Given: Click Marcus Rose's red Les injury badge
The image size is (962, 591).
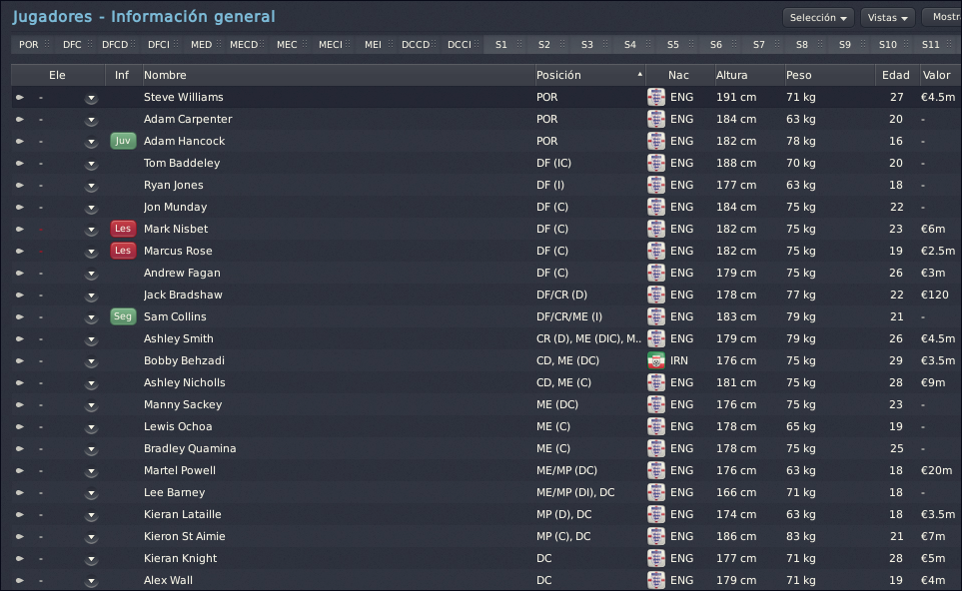Looking at the screenshot, I should 123,251.
